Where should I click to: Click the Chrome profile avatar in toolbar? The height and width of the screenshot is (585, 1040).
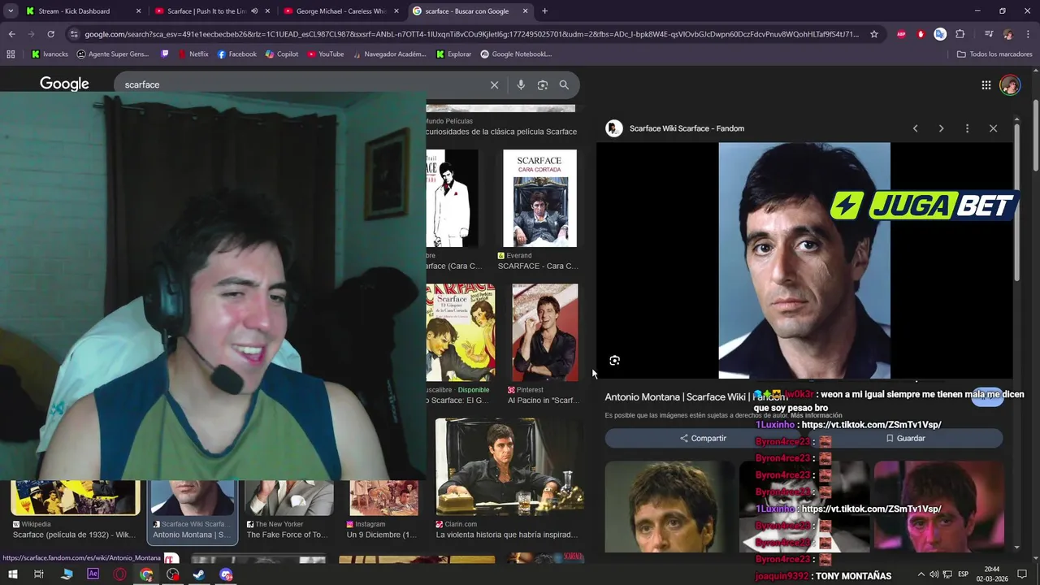point(1008,34)
